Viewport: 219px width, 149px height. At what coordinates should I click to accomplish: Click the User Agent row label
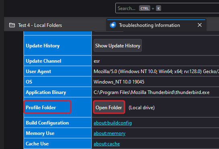coord(39,71)
